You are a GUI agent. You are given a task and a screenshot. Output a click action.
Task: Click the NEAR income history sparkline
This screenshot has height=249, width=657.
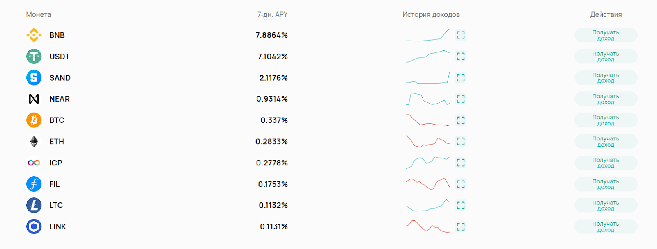(x=427, y=99)
